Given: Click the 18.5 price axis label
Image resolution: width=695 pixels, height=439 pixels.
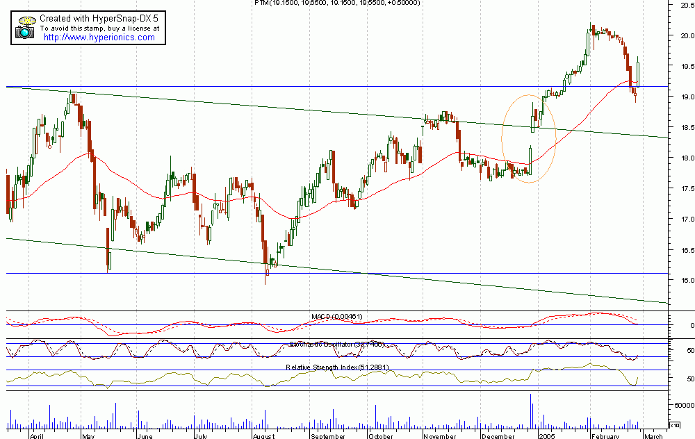Looking at the screenshot, I should click(687, 128).
